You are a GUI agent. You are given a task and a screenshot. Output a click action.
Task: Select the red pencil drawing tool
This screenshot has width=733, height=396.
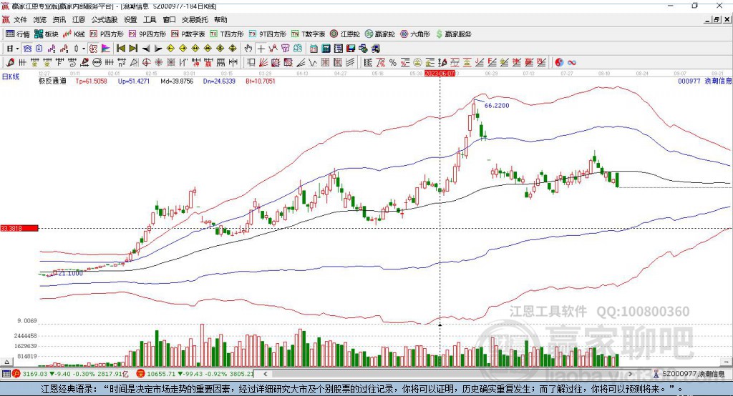(10, 62)
